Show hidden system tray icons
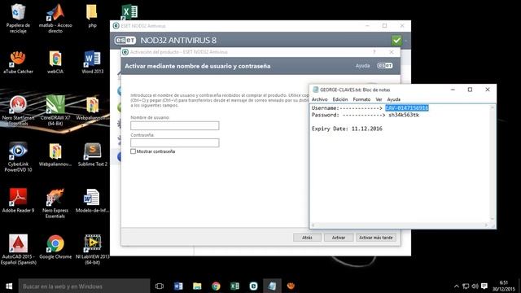Image resolution: width=521 pixels, height=293 pixels. [x=456, y=286]
